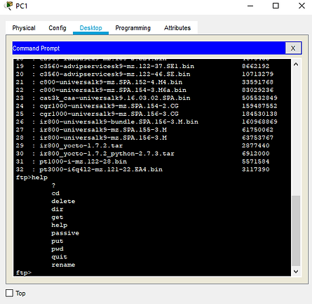Click the help entry in command list

click(x=60, y=225)
